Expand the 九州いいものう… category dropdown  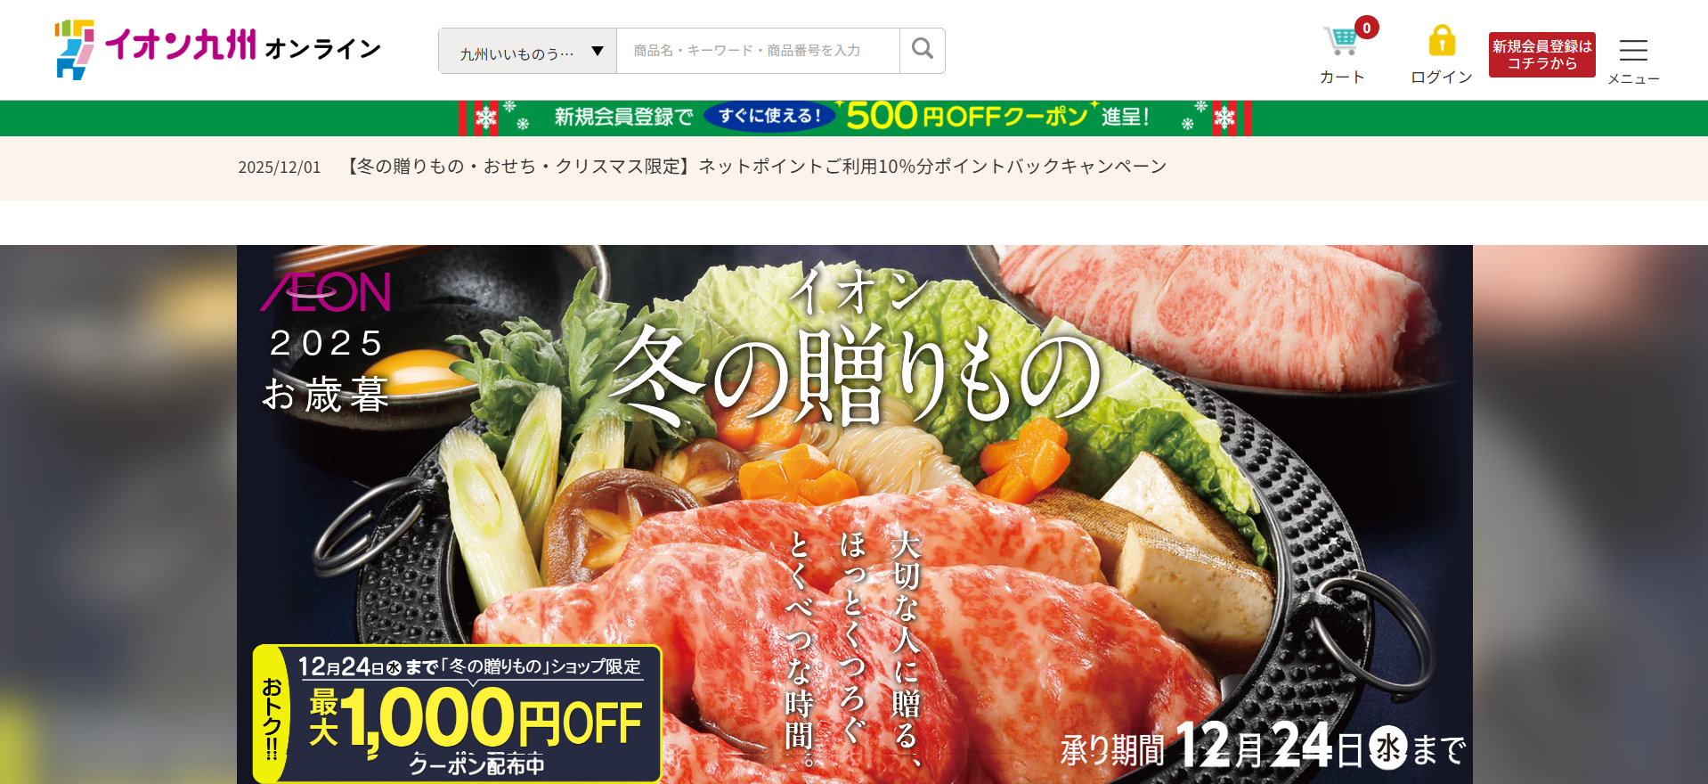click(x=528, y=51)
